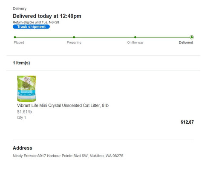
Task: Click the Delivered step label
Action: 186,43
